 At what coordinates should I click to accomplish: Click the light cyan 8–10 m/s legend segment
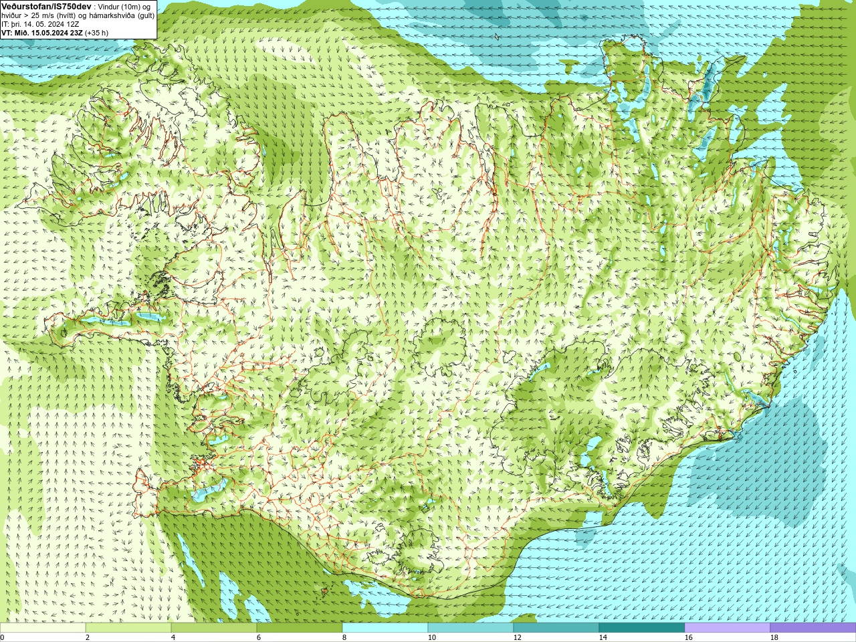pyautogui.click(x=385, y=628)
